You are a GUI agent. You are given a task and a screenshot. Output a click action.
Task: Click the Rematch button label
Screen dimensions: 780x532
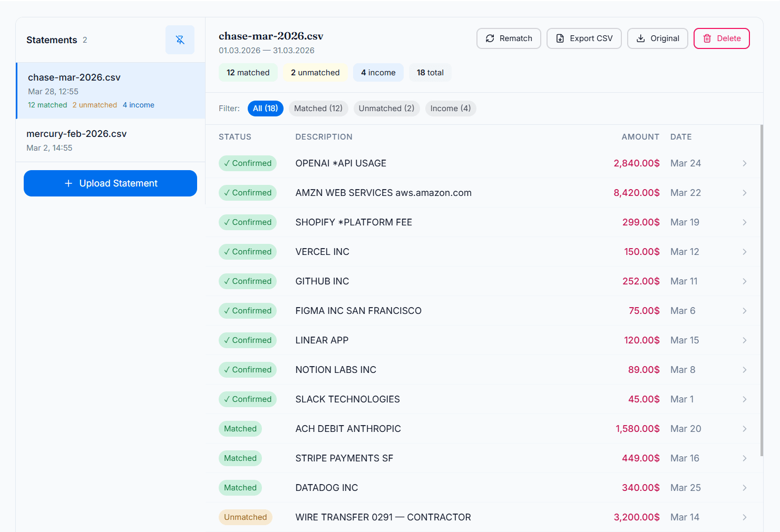516,38
